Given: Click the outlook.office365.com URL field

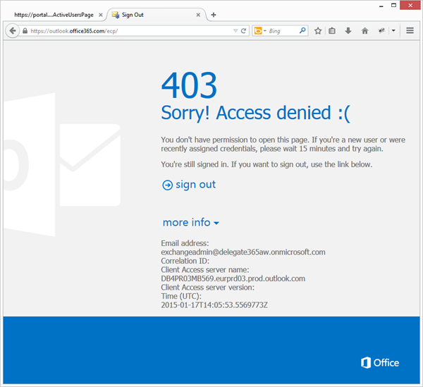Looking at the screenshot, I should (131, 31).
